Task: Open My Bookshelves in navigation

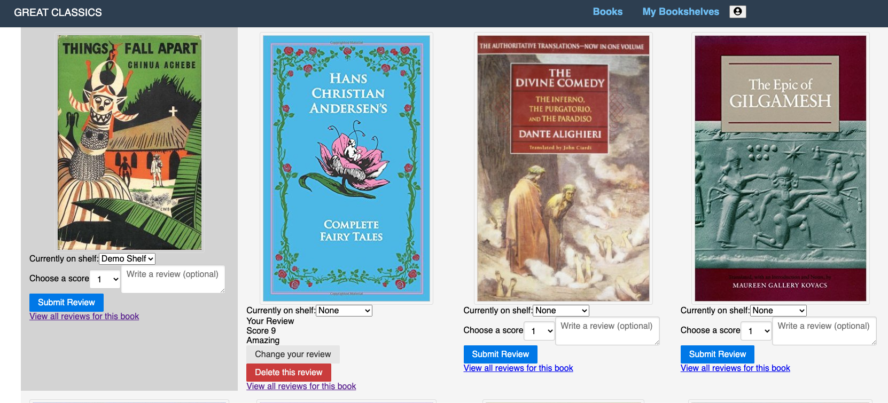Action: coord(680,12)
